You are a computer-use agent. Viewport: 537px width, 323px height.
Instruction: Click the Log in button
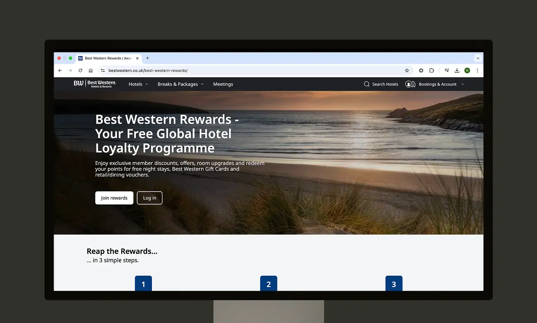click(149, 198)
